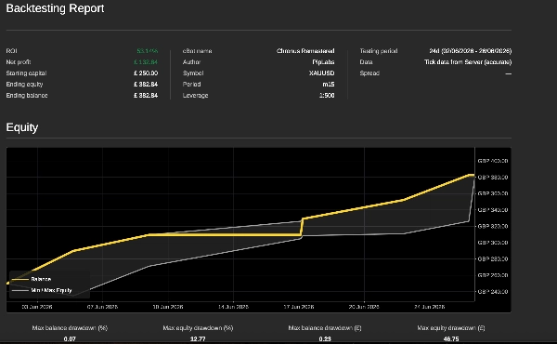Click the Spread label
Screen dimensions: 557x344
369,73
